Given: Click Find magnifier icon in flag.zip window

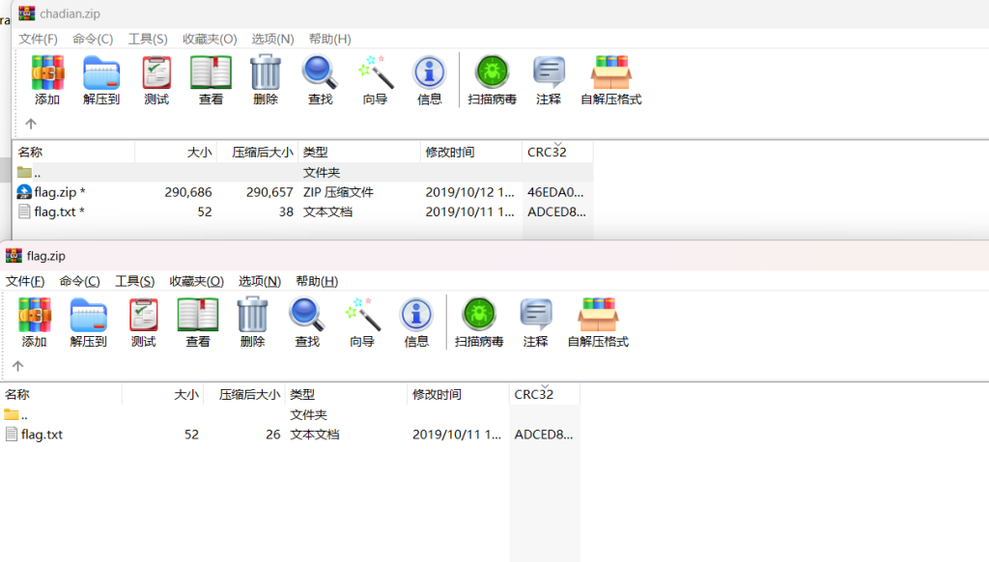Looking at the screenshot, I should coord(307,315).
